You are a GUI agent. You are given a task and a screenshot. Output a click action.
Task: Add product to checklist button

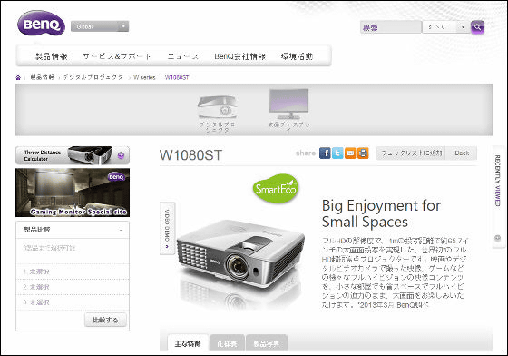411,153
